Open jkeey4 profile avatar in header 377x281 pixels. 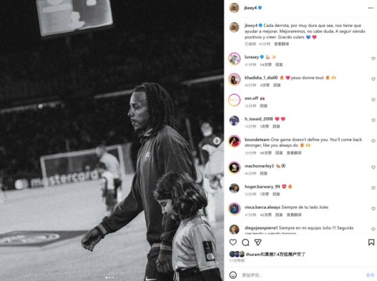234,8
